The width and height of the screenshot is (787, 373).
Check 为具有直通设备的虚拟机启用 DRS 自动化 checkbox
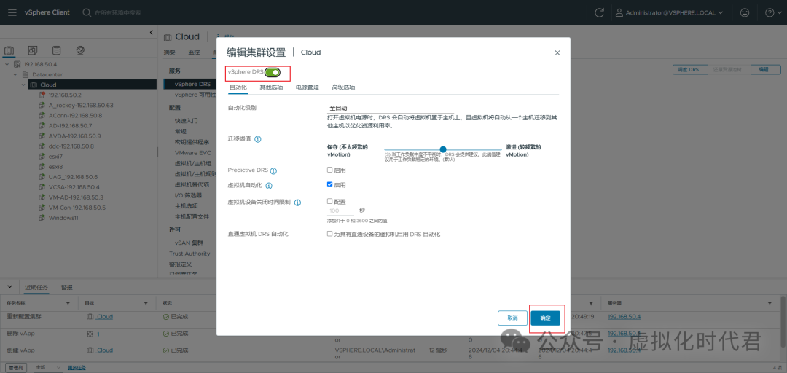(330, 233)
